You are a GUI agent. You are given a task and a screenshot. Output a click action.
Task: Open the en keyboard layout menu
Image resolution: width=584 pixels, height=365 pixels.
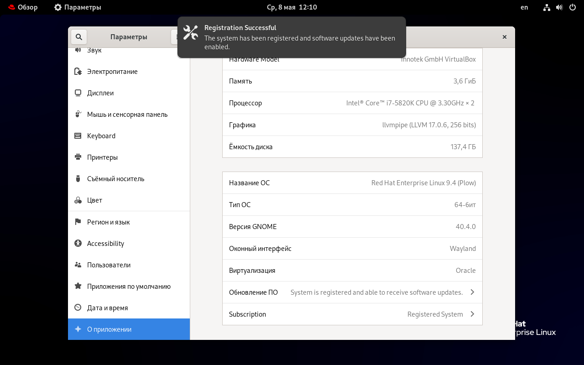524,7
